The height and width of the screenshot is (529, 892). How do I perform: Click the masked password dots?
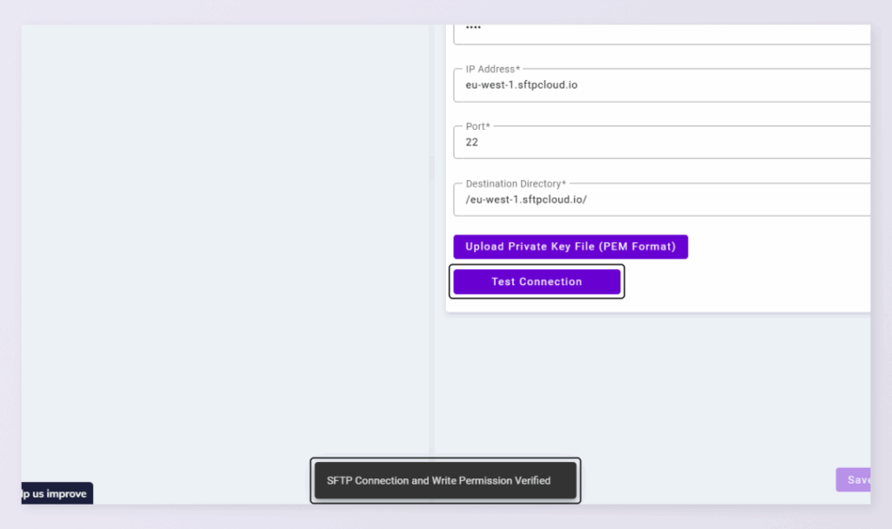(473, 29)
